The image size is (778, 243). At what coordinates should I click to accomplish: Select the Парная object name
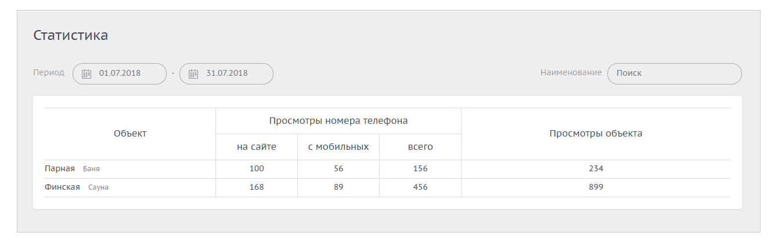[60, 169]
